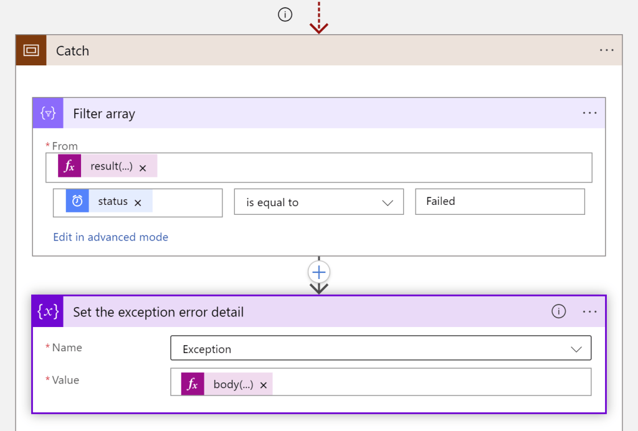The height and width of the screenshot is (431, 638).
Task: Click the fx icon on body(...) token
Action: pyautogui.click(x=193, y=384)
